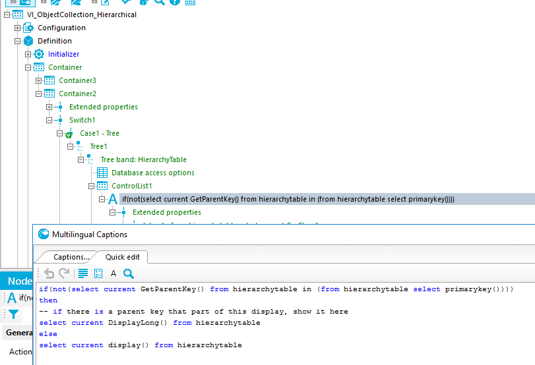Switch to the Captions... tab
This screenshot has height=365, width=535.
(x=71, y=257)
